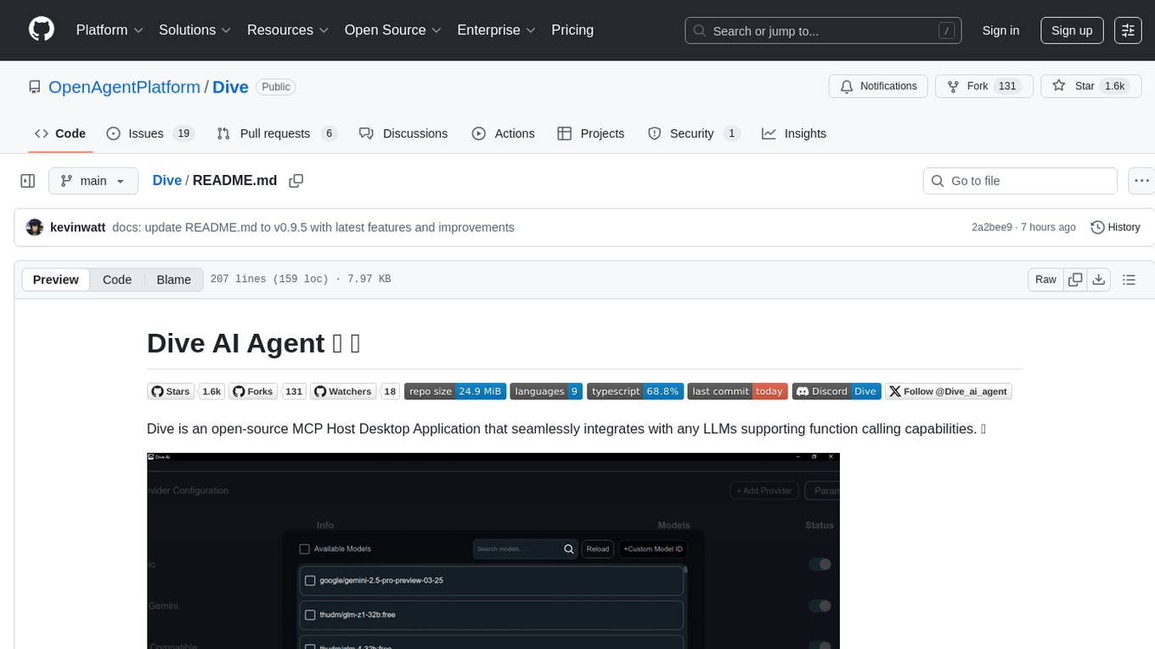Viewport: 1155px width, 649px height.
Task: Focus the Go to file input
Action: (x=1020, y=181)
